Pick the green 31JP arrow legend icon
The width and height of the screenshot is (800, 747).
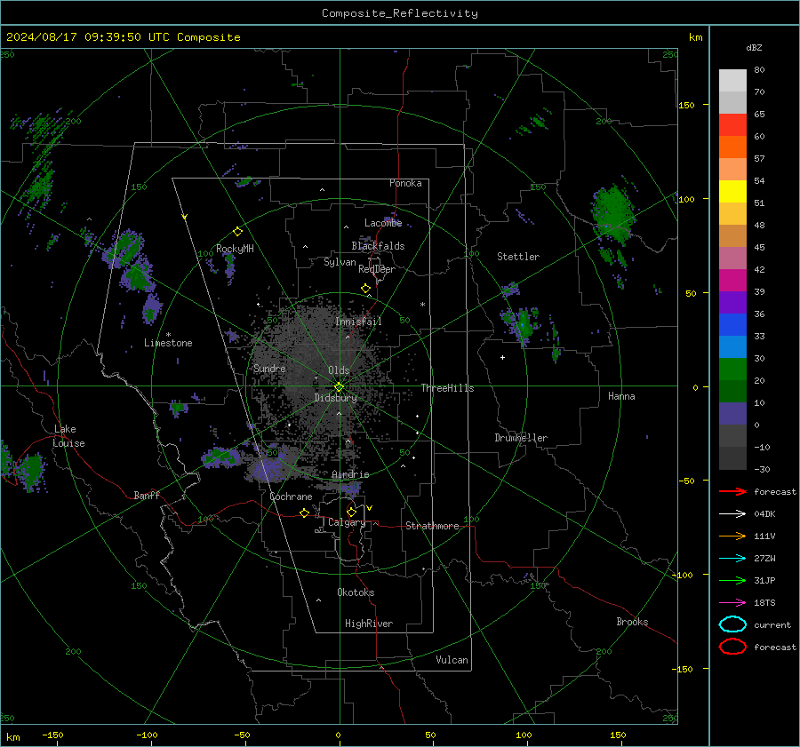732,580
